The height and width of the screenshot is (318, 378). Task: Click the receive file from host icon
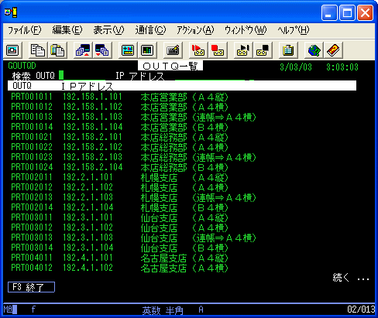pos(102,50)
